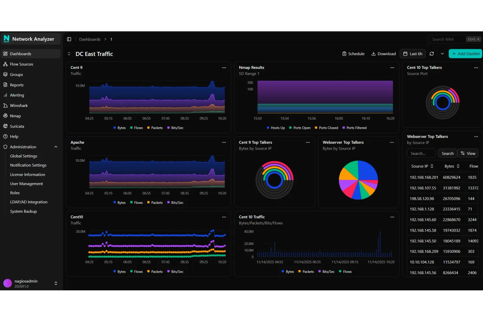
Task: Toggle Bits/Sec in the Apache chart legend
Action: click(x=176, y=202)
